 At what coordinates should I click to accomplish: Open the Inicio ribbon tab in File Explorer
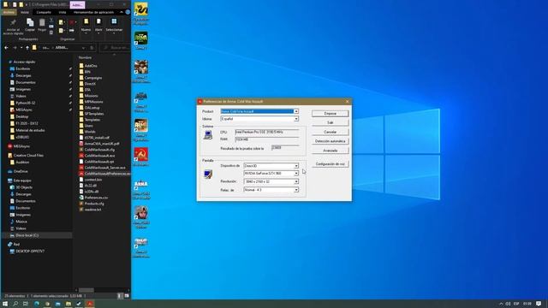25,12
